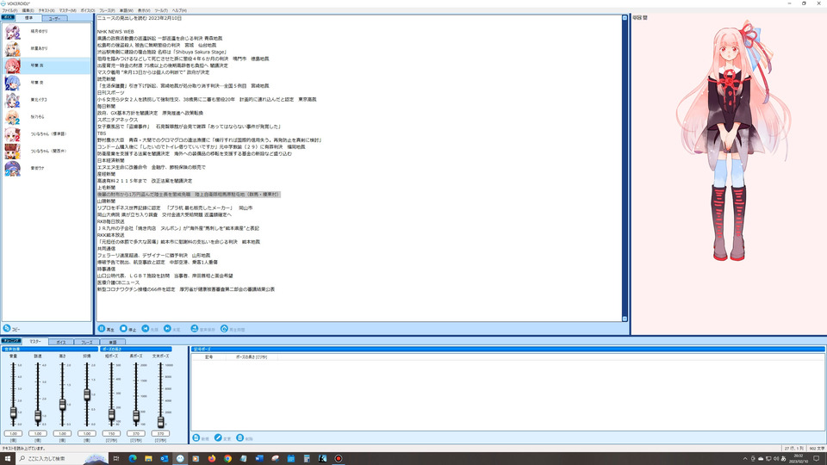
Task: Open File Explorer from taskbar
Action: tap(148, 459)
